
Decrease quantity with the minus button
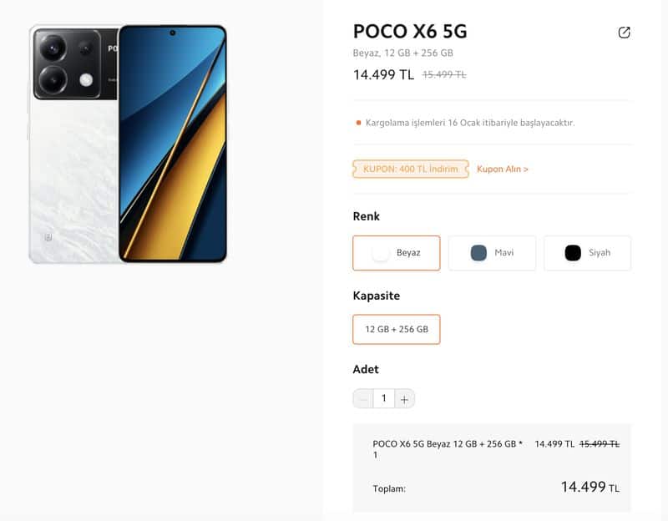point(363,399)
